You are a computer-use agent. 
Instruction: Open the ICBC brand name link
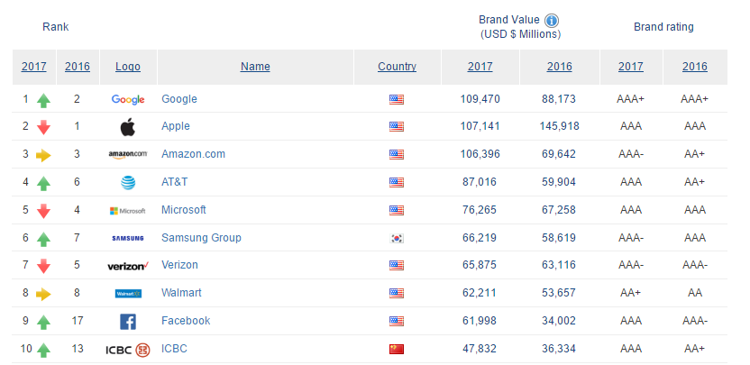174,349
